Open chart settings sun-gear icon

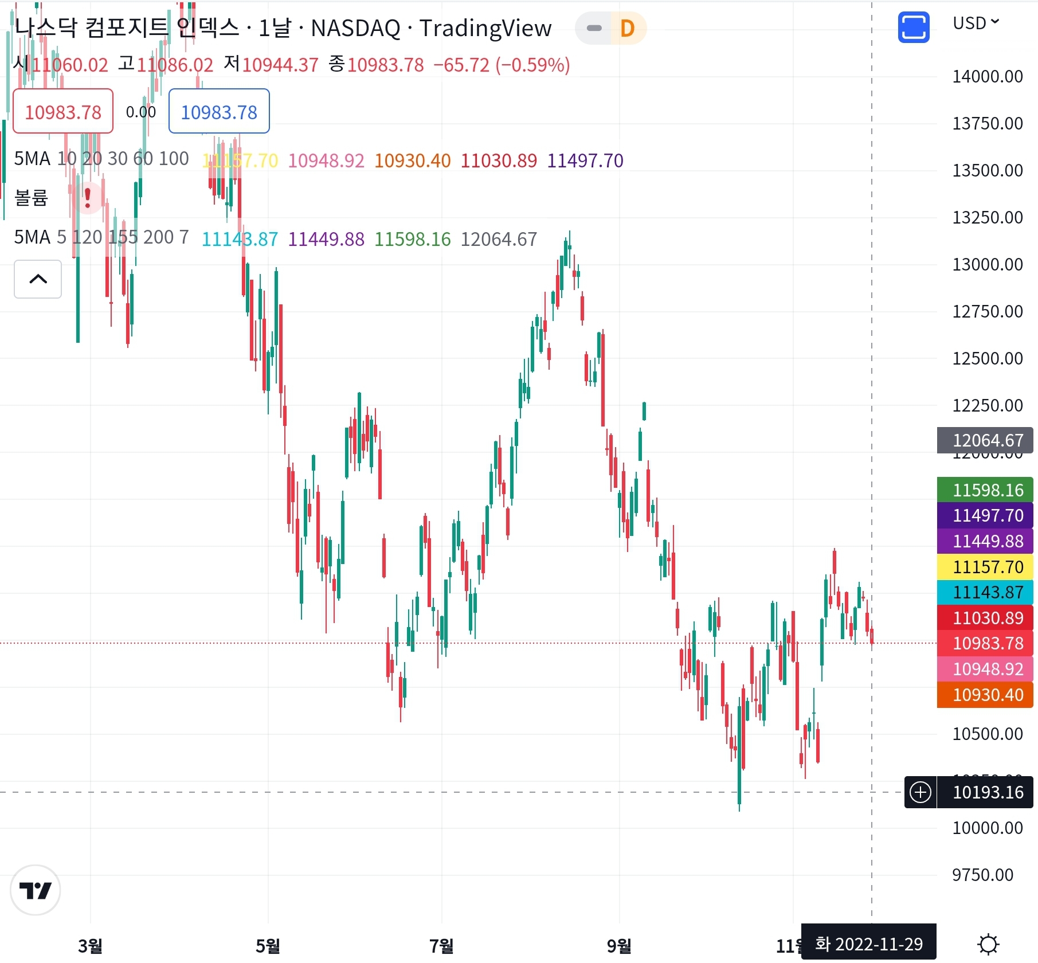coord(989,944)
